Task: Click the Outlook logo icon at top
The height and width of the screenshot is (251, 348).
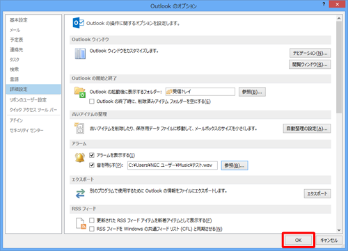Action: 78,23
